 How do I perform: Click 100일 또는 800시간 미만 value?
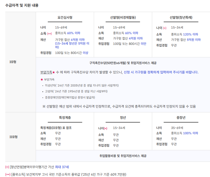(x=130, y=44)
